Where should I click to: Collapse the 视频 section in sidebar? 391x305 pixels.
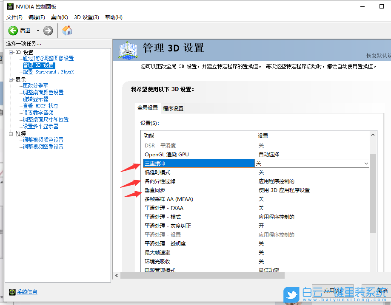point(11,133)
